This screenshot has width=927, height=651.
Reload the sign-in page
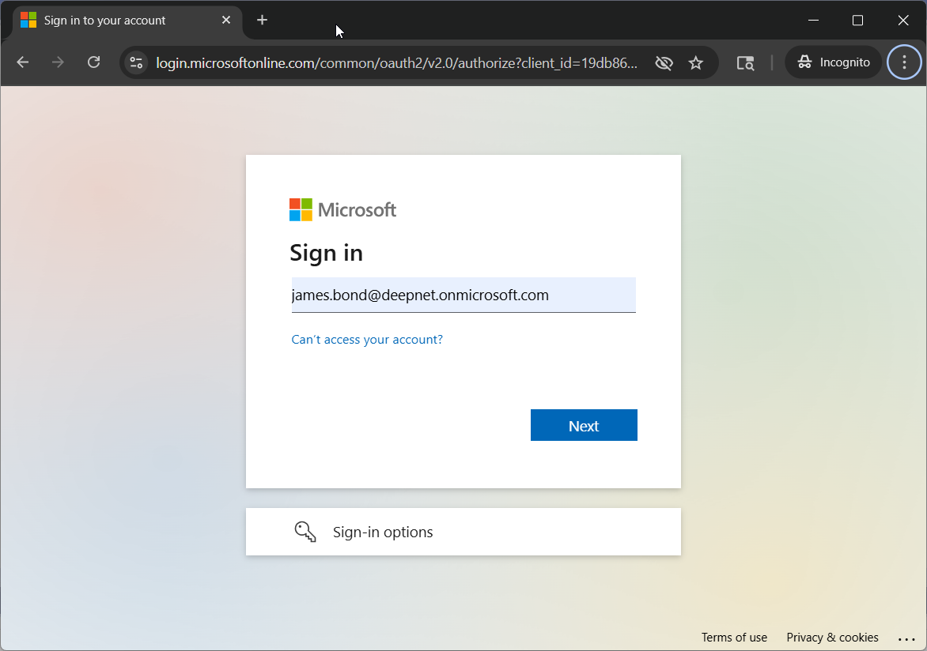click(93, 62)
